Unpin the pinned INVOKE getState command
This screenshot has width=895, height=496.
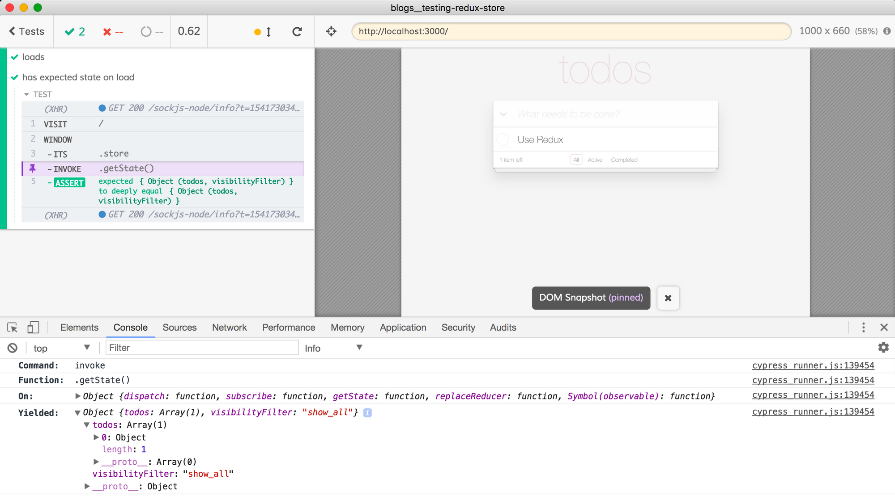coord(33,168)
